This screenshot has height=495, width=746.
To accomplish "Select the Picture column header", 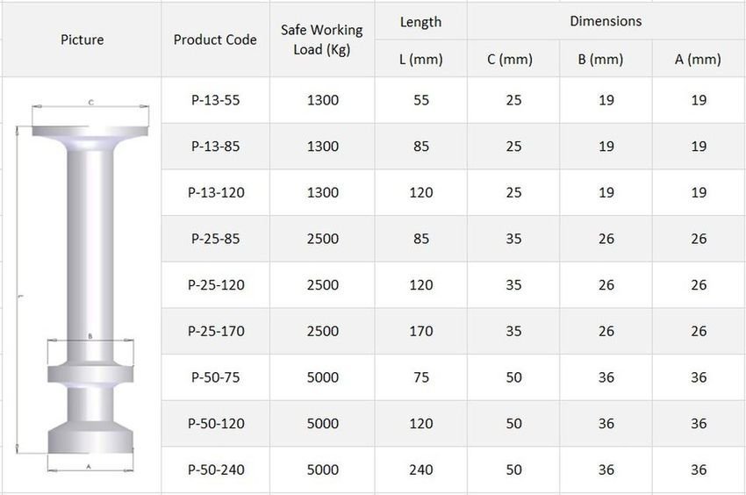I will [82, 39].
